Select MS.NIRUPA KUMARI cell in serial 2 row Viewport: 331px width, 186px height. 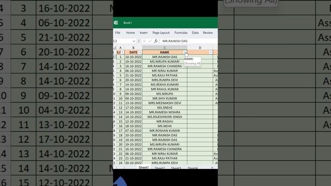click(164, 61)
